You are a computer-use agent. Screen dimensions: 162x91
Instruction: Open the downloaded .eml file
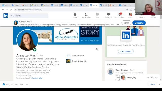pyautogui.click(x=13, y=84)
